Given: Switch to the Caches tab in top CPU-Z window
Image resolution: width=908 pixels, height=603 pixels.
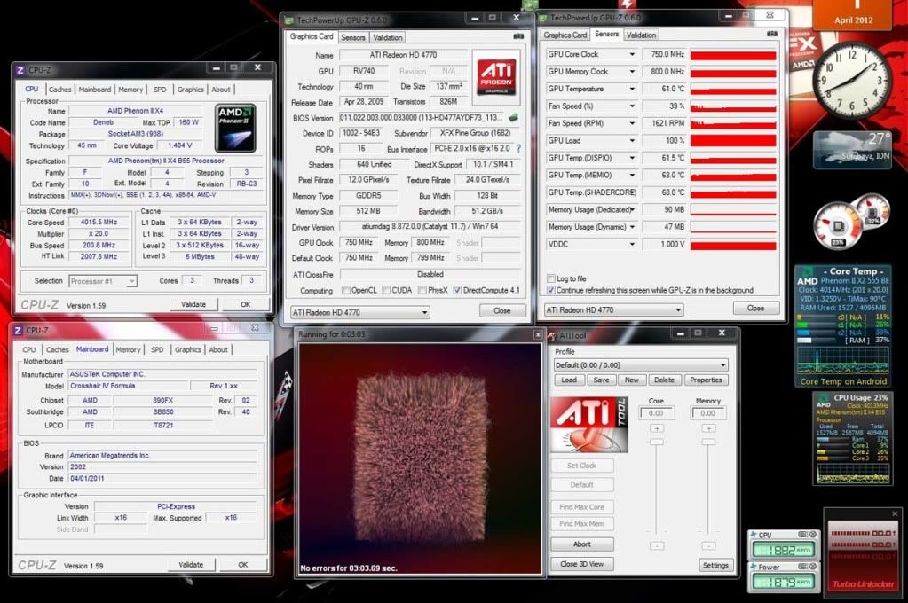Looking at the screenshot, I should pos(59,90).
